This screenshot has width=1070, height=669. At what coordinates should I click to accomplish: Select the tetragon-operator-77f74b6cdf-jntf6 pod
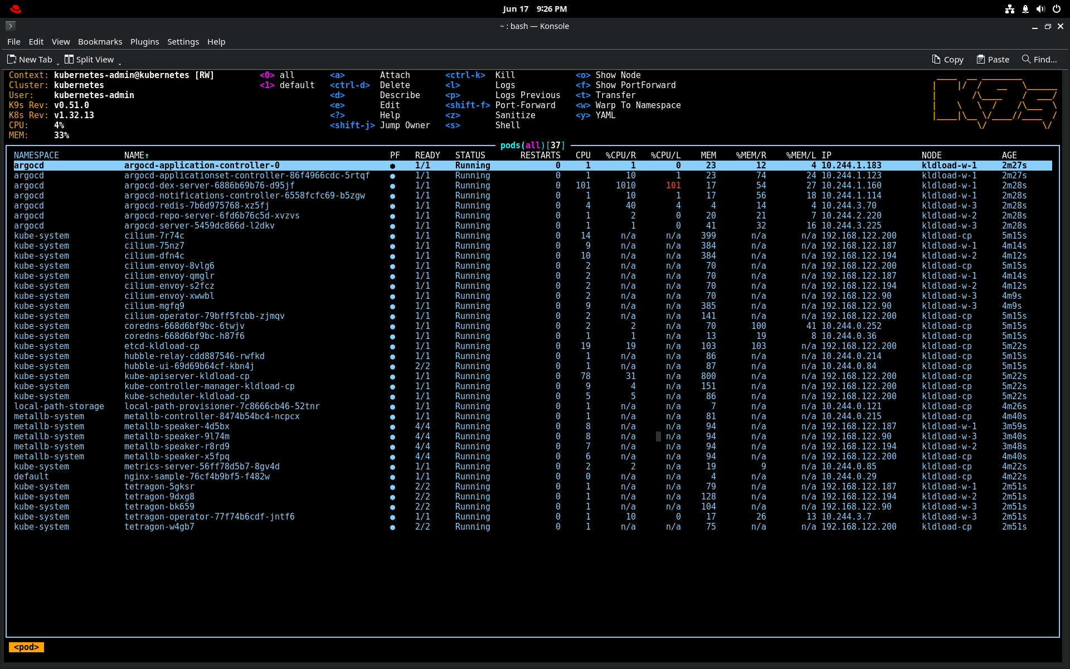pos(209,517)
